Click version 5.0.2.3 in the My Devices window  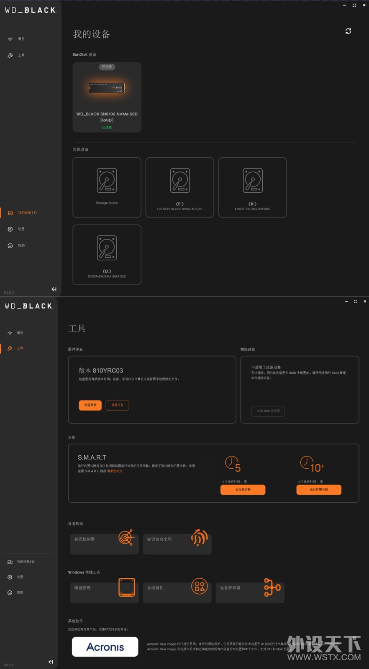pyautogui.click(x=9, y=293)
